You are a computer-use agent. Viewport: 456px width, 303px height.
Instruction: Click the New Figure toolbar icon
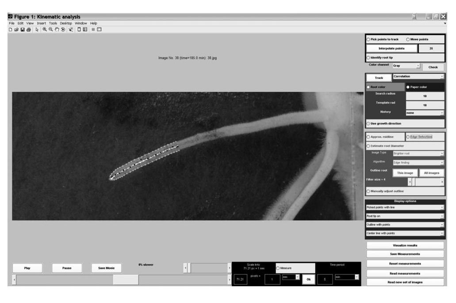pyautogui.click(x=10, y=30)
